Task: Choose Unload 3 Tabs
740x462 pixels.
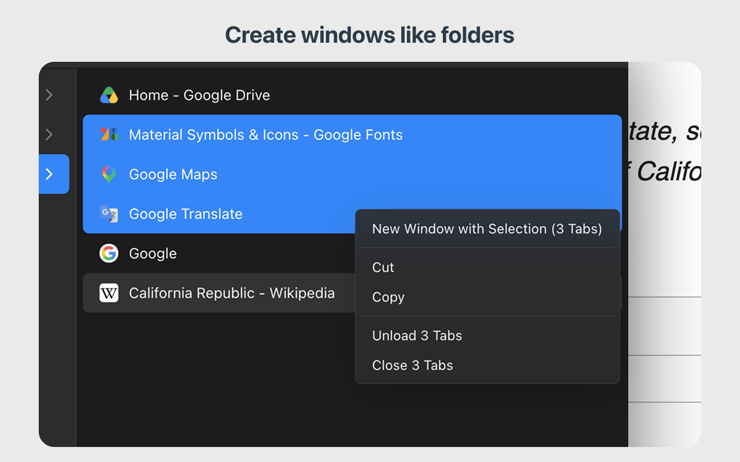Action: coord(487,336)
